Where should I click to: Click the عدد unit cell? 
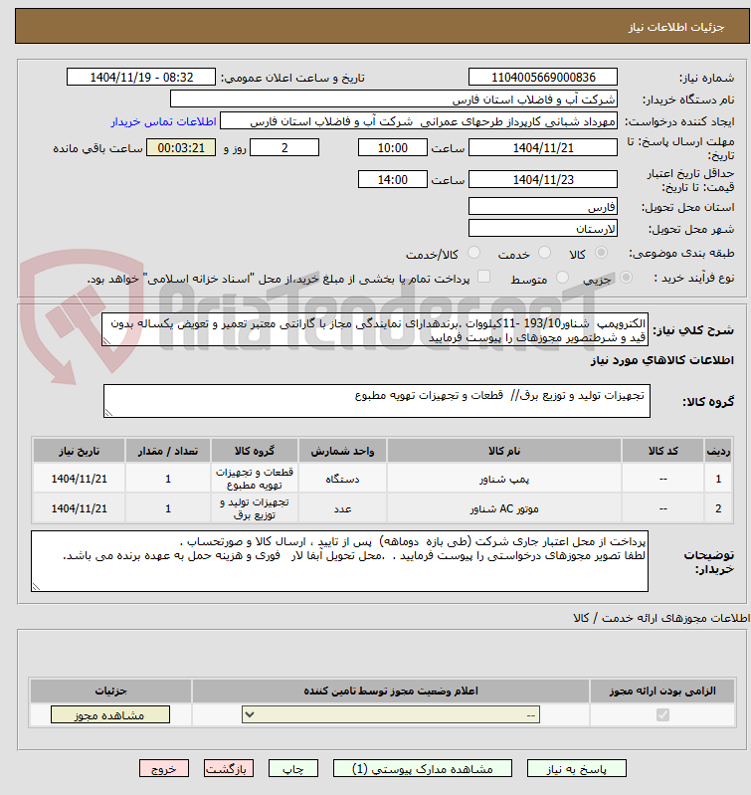coord(342,508)
